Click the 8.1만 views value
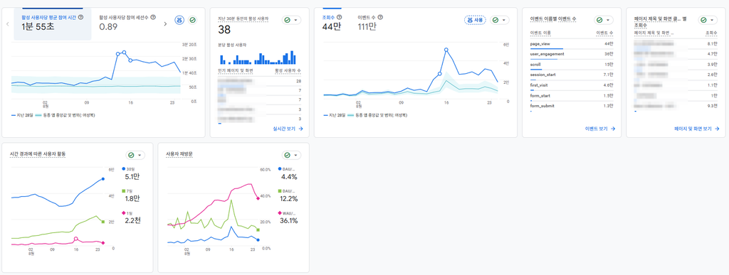 click(x=712, y=43)
